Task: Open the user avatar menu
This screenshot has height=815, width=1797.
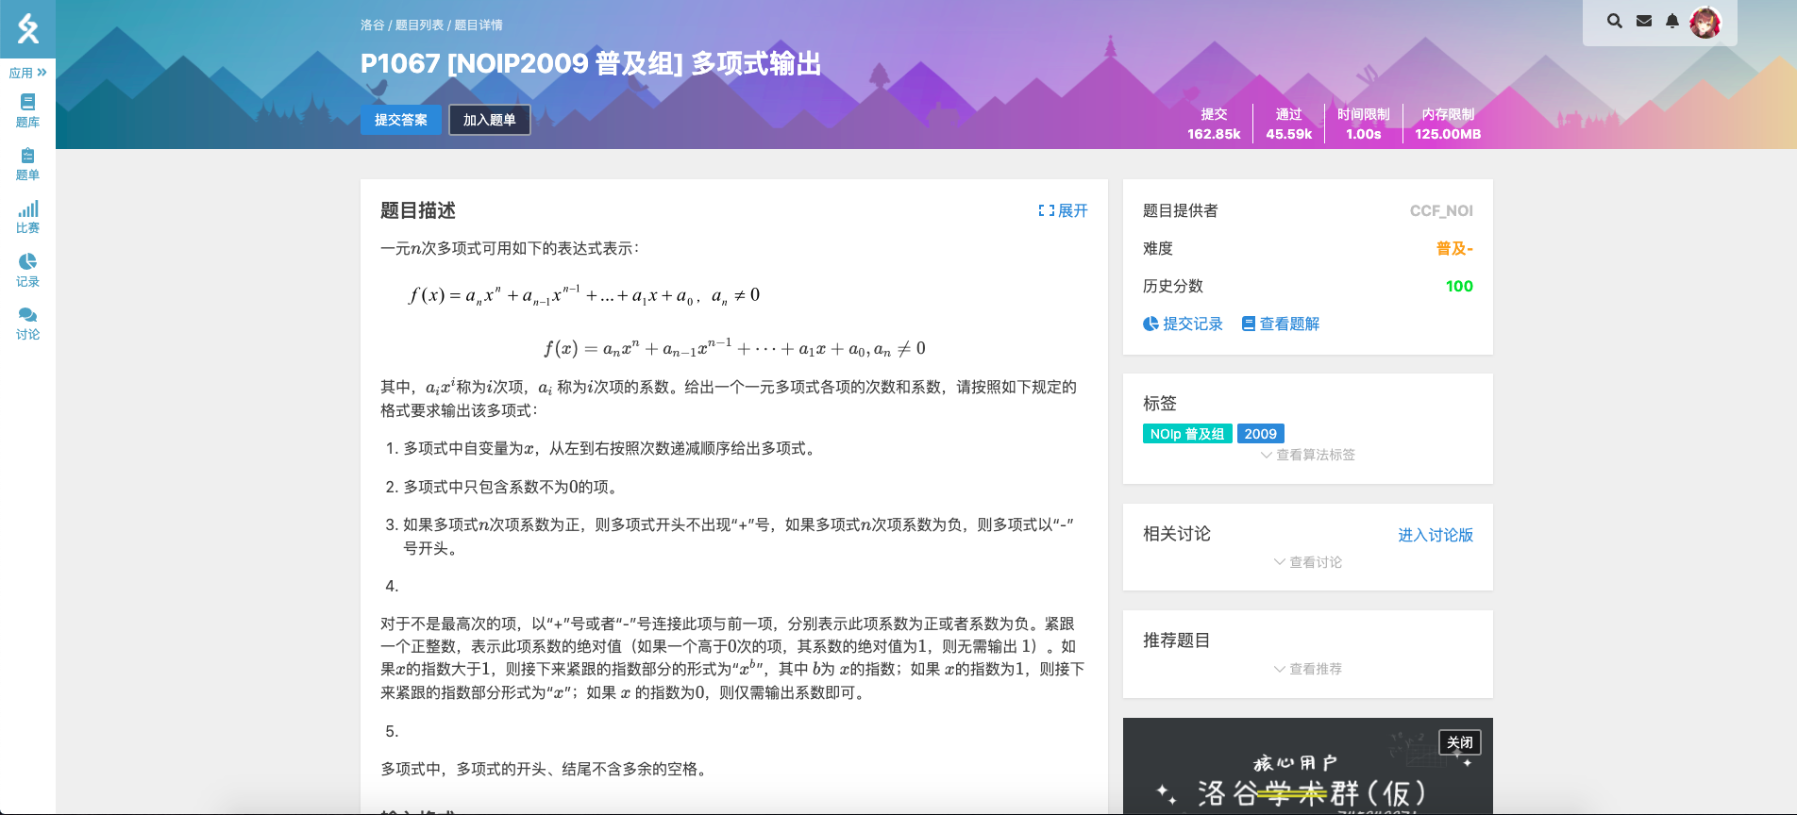Action: coord(1705,22)
